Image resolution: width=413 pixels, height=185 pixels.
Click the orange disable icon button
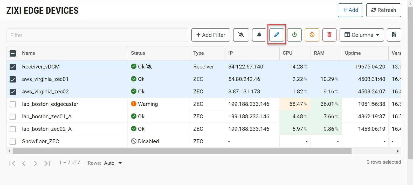click(312, 35)
